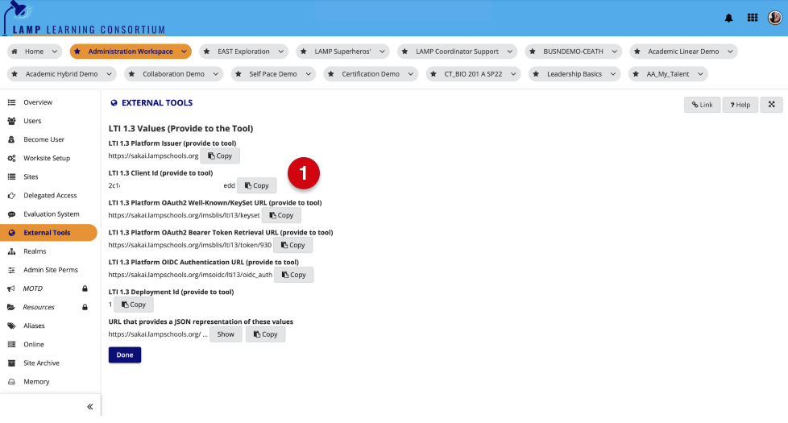Click the Users group icon in sidebar

(x=11, y=121)
